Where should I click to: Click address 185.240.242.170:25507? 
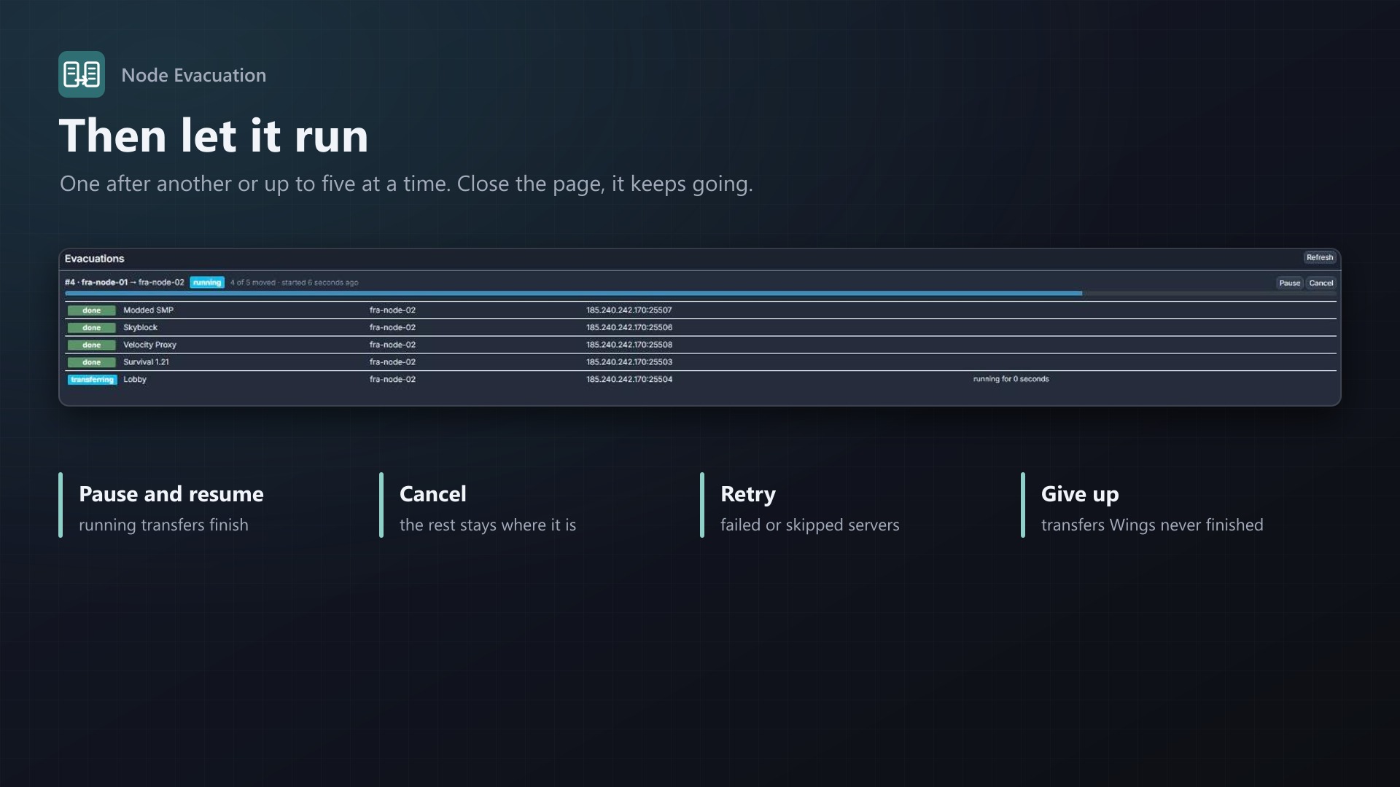pos(629,310)
